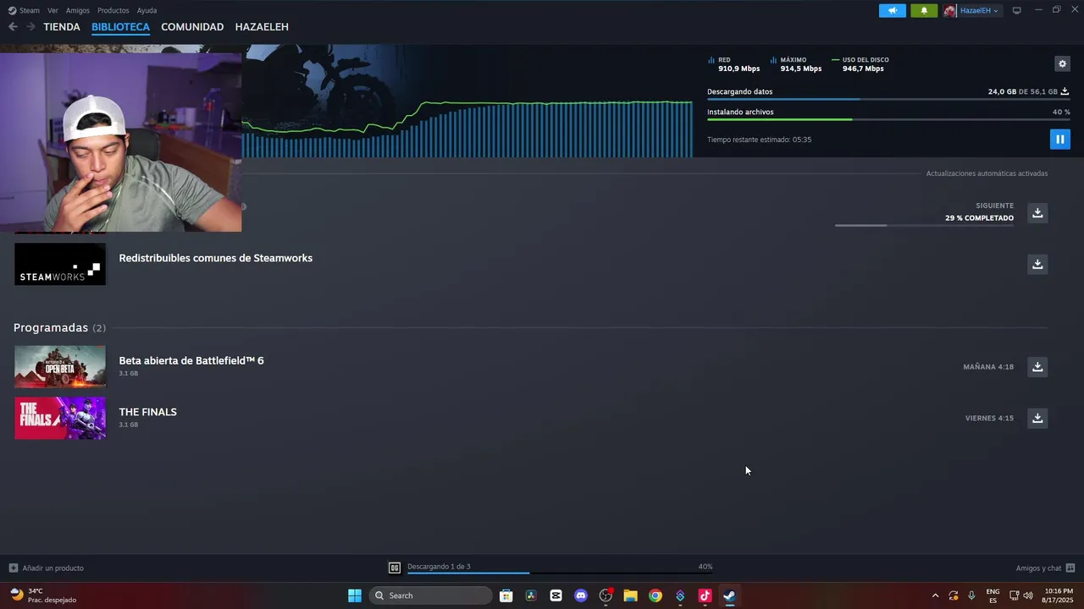
Task: Show hidden system tray icons
Action: click(935, 595)
